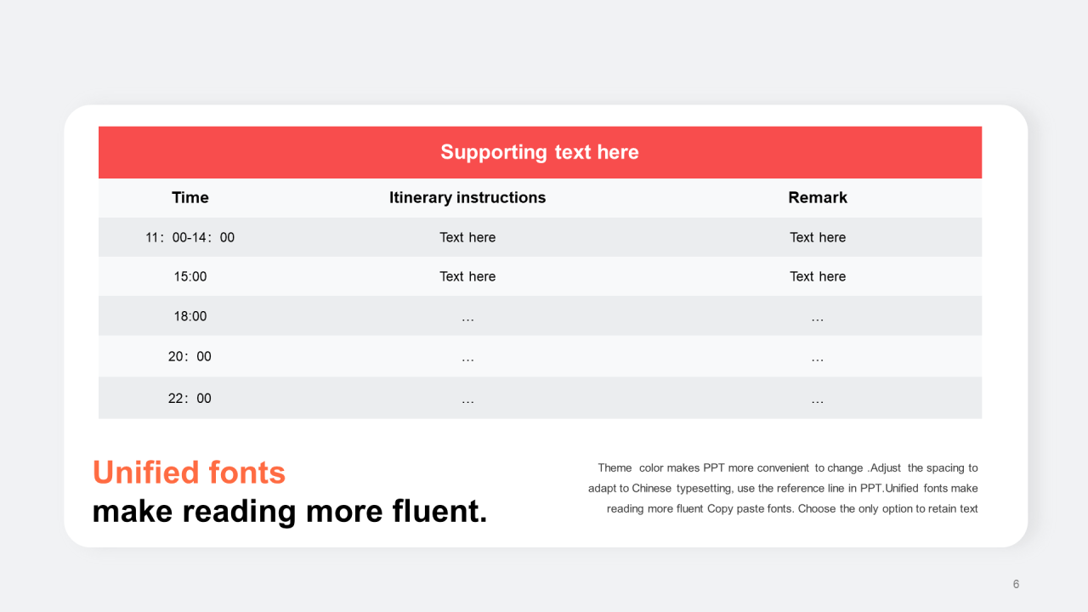Click the Remark ellipsis in 22:00 row
This screenshot has width=1088, height=612.
coord(818,401)
